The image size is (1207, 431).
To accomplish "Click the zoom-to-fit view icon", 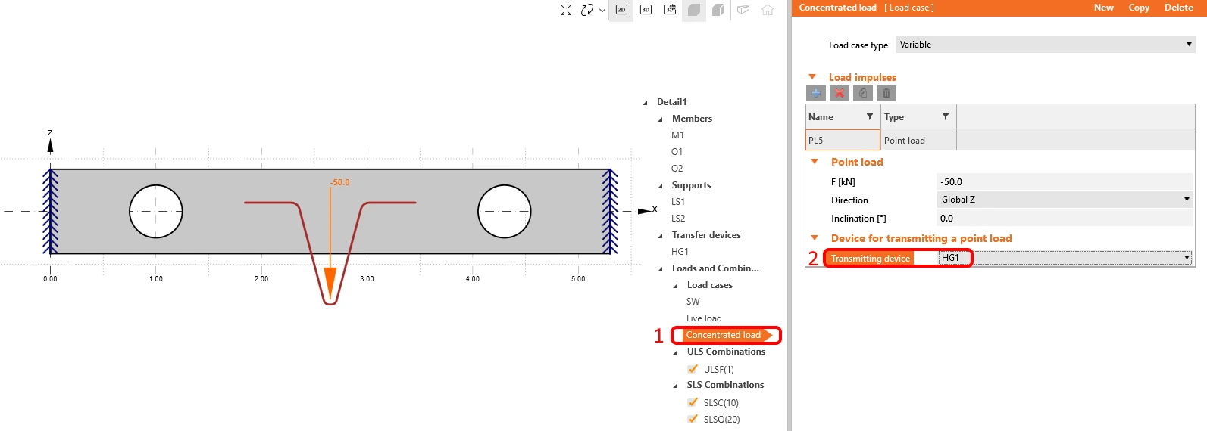I will pyautogui.click(x=566, y=10).
